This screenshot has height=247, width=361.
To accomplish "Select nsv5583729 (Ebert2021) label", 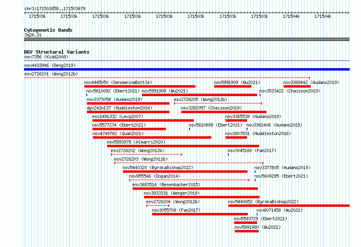I will coord(261,219).
